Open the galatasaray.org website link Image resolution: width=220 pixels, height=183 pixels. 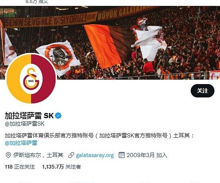click(95, 155)
